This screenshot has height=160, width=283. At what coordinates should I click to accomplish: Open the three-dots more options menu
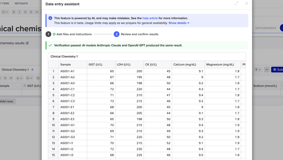pos(267,70)
